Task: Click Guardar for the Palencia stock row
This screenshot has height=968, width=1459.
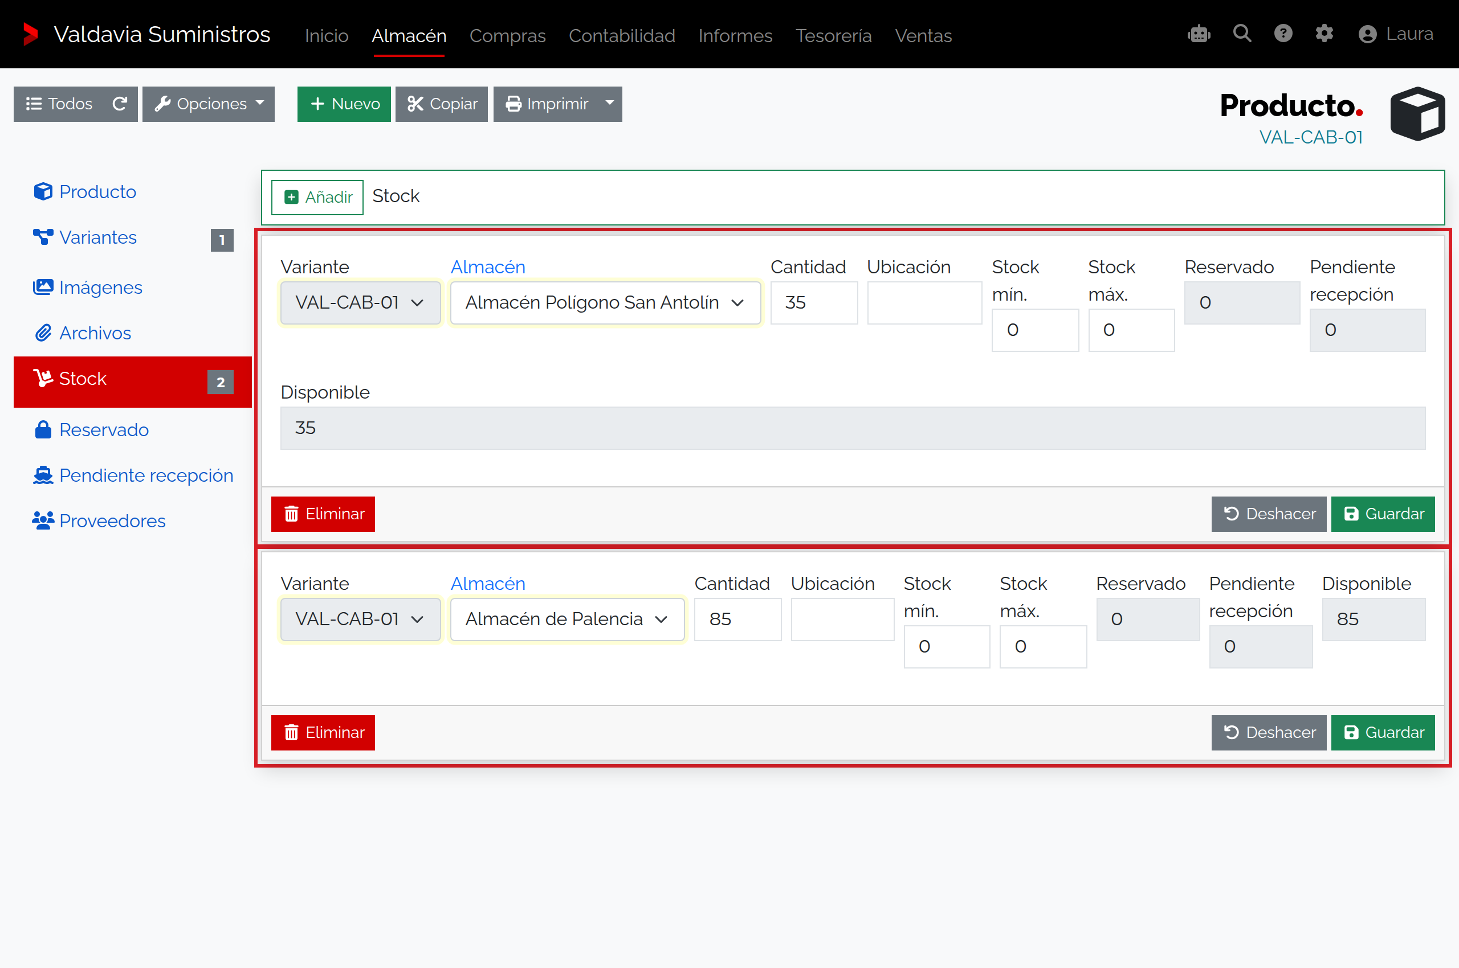Action: click(1383, 733)
